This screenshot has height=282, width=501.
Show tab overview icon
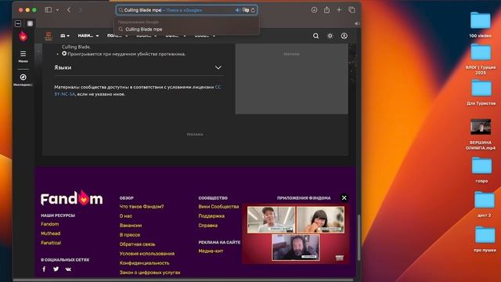pyautogui.click(x=351, y=10)
